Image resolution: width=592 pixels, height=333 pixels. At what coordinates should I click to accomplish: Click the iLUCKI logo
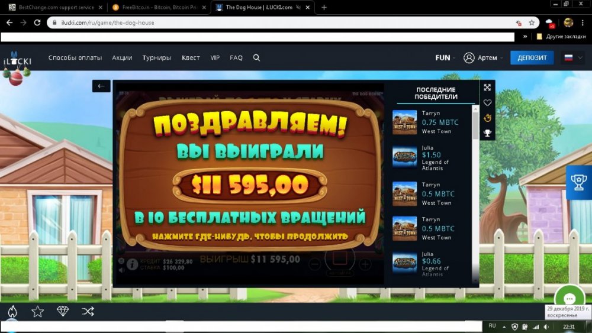(x=17, y=60)
